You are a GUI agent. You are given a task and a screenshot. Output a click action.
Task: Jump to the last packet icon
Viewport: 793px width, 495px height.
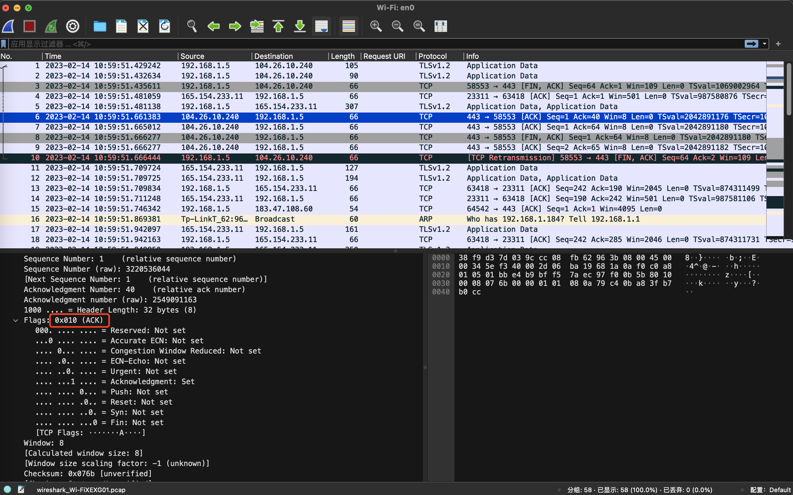[x=300, y=26]
